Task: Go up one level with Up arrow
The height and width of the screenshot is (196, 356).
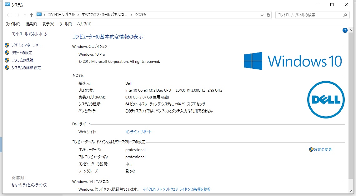Action: click(31, 15)
